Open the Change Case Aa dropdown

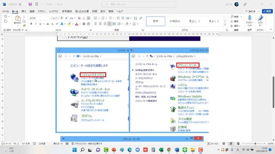(x=72, y=18)
